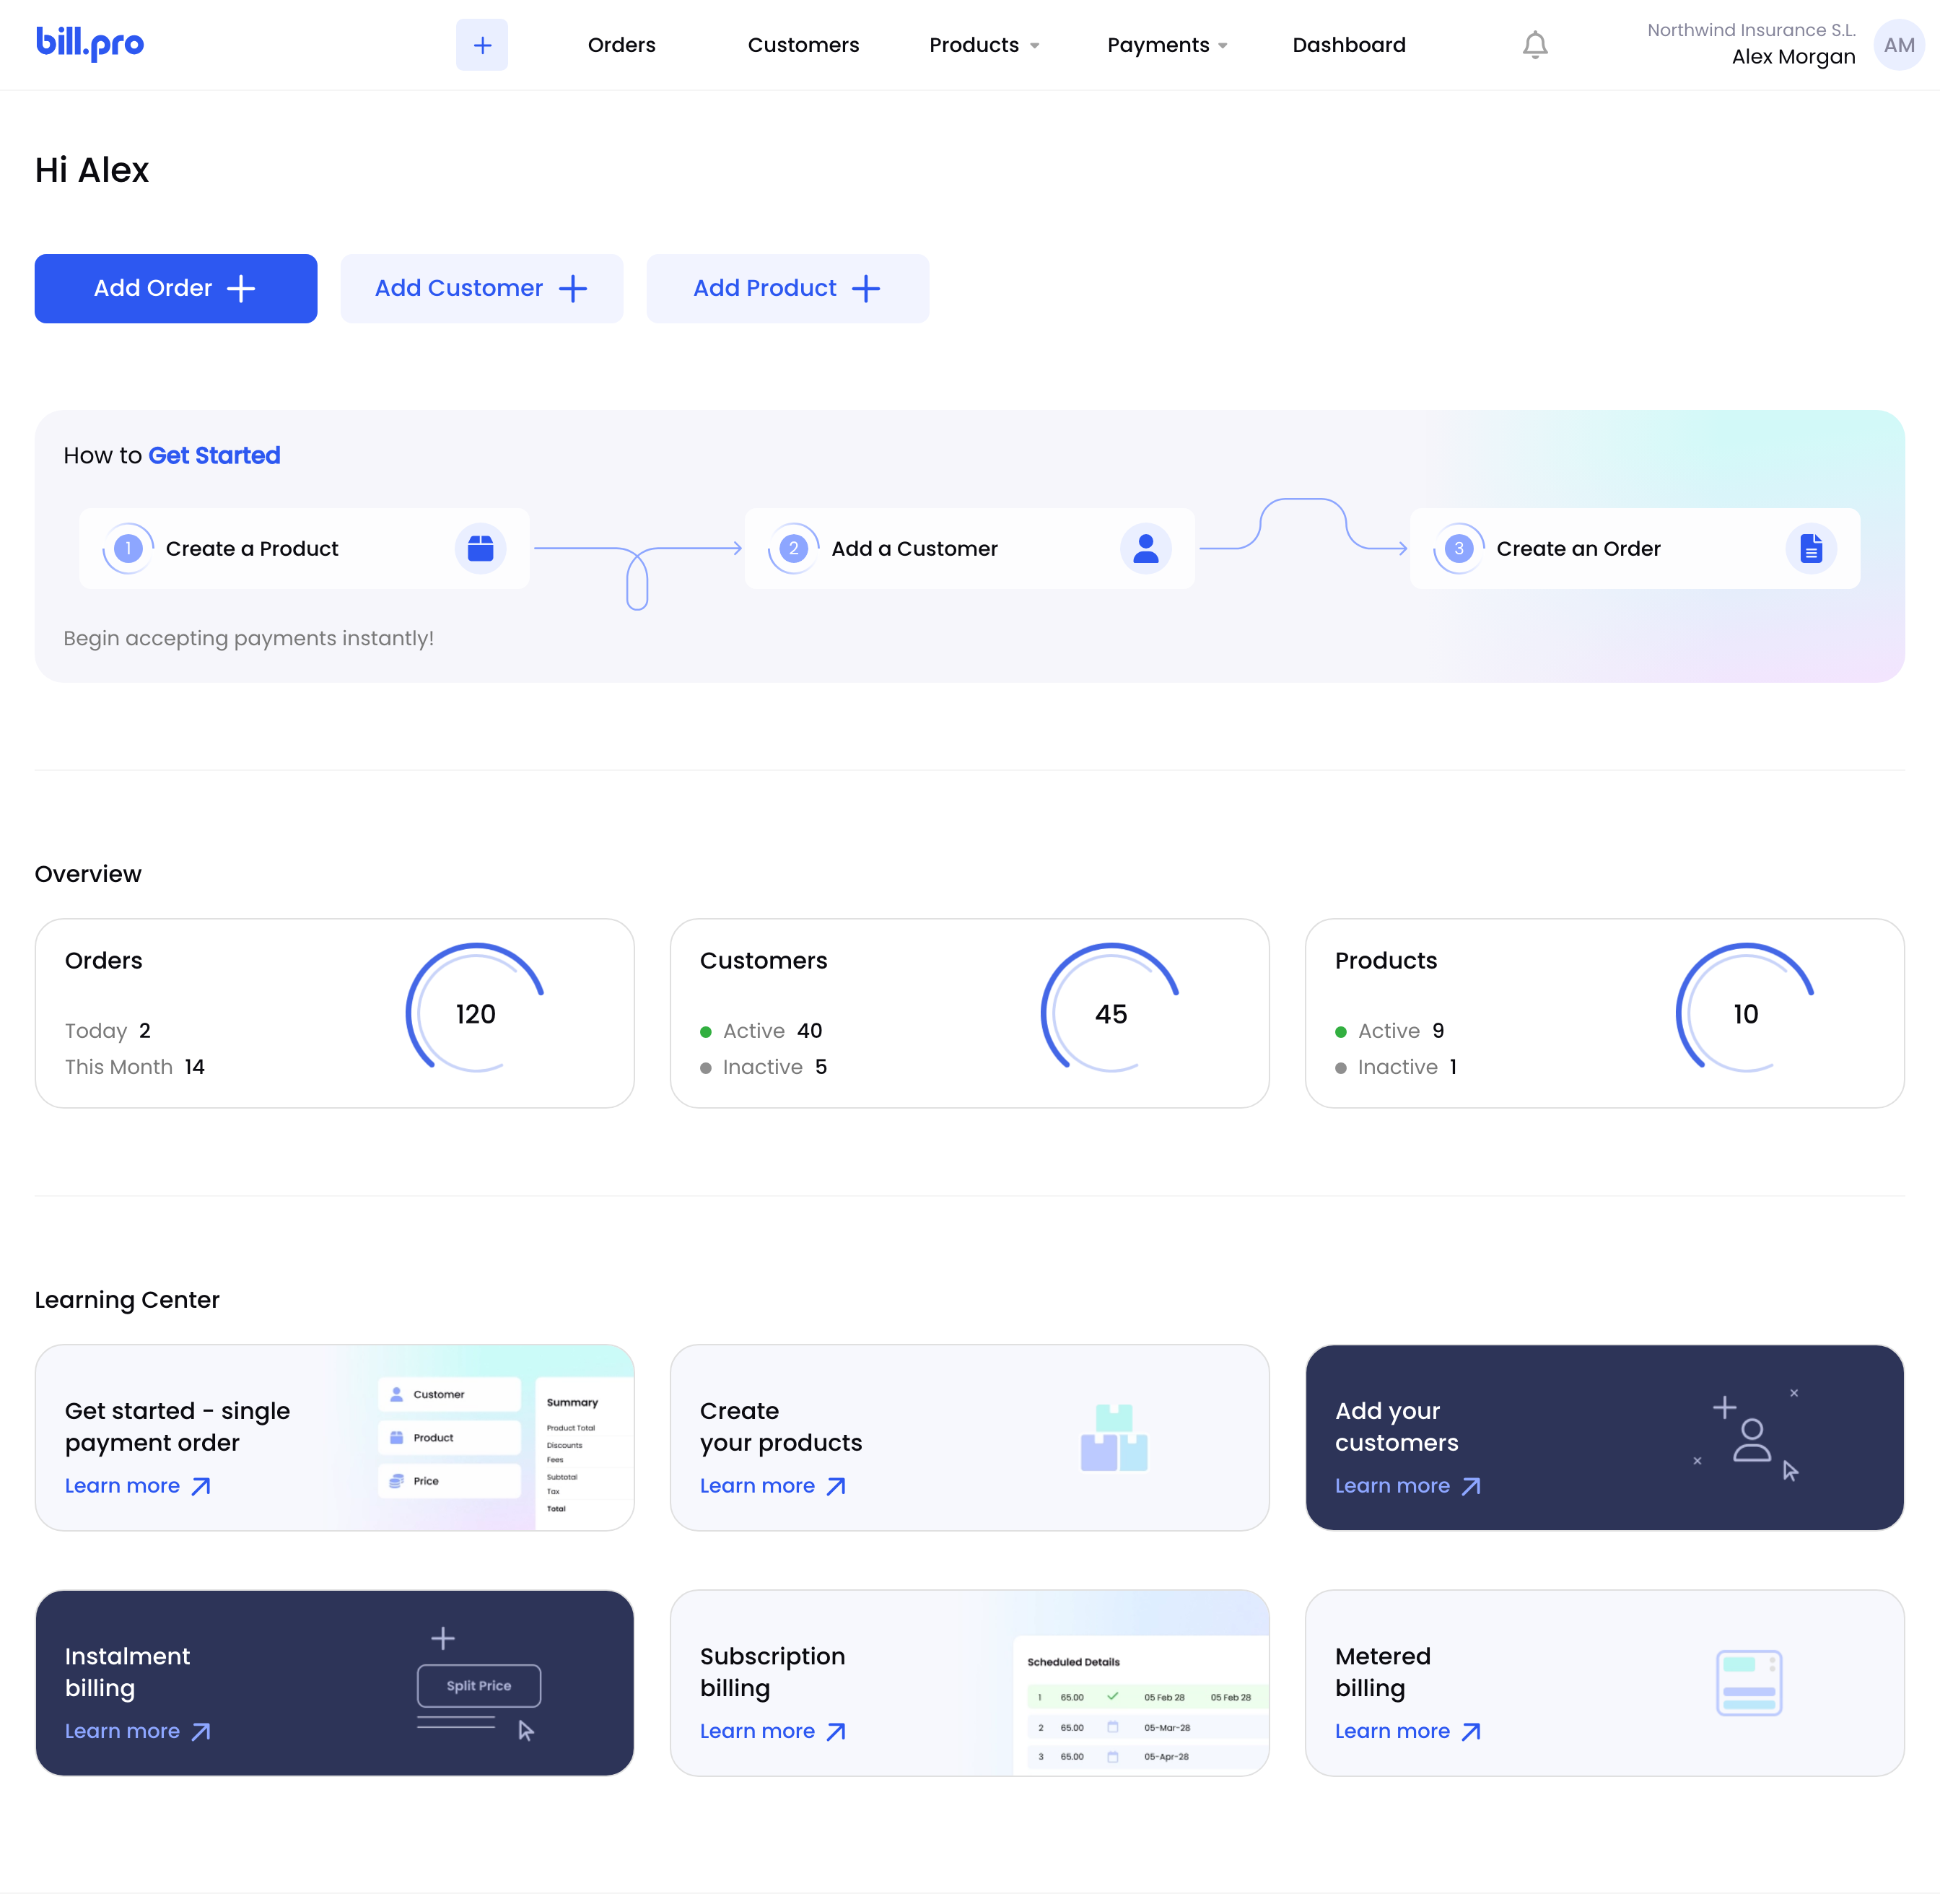This screenshot has height=1904, width=1940.
Task: Click the arrow icon beside Subscription billing Learn more
Action: click(x=837, y=1732)
